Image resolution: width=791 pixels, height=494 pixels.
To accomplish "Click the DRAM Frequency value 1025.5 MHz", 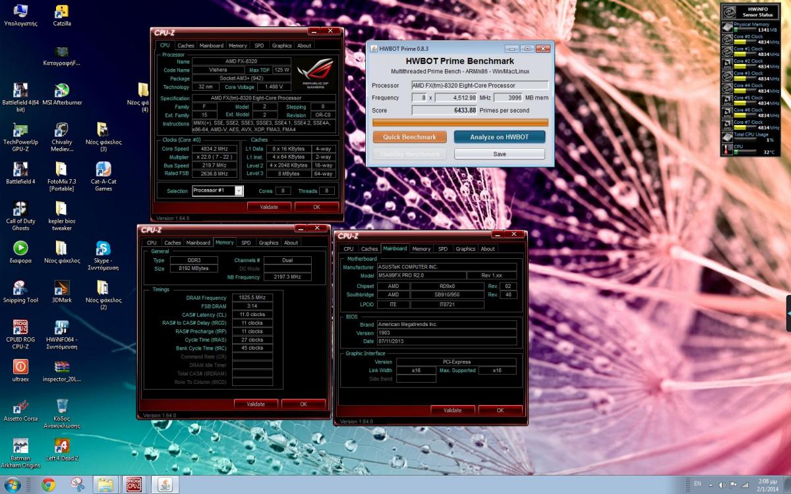I will 251,298.
